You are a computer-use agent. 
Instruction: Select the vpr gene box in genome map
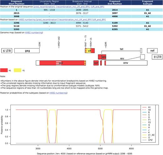pyautogui.click(x=96, y=63)
